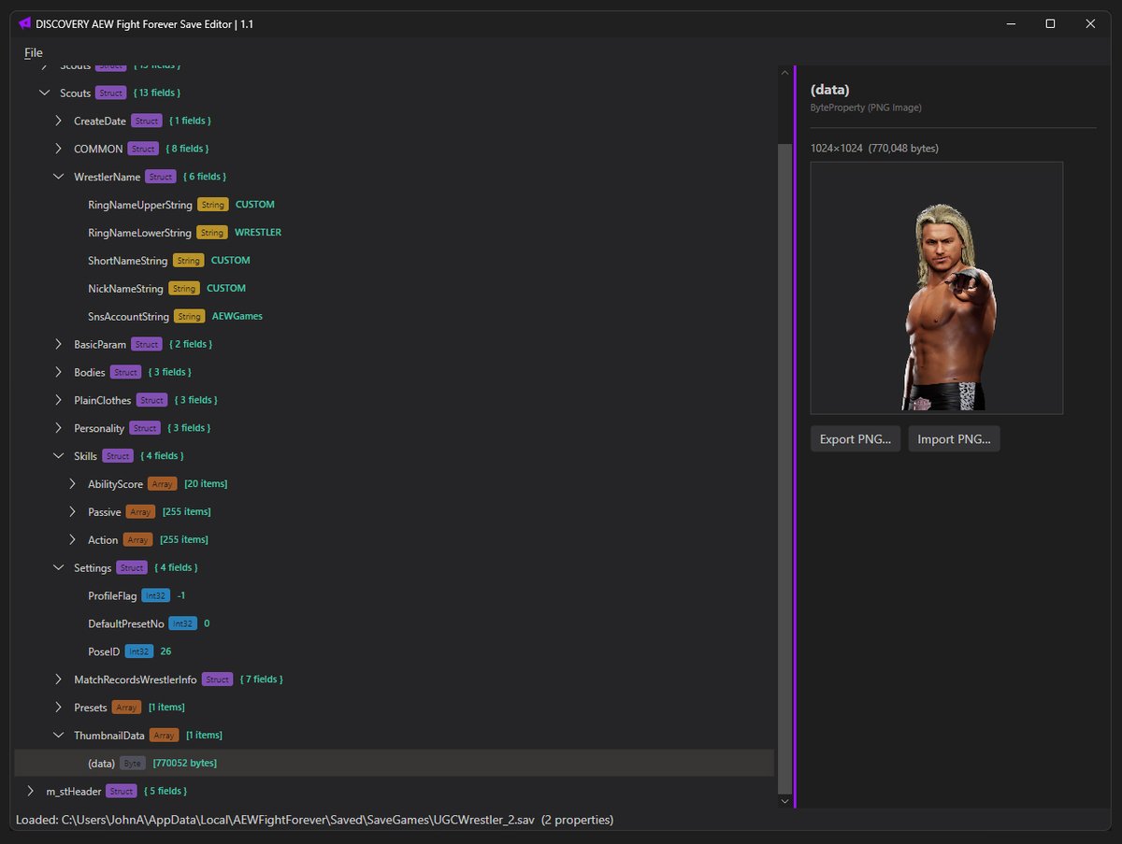Screen dimensions: 1122x844
Task: Click the Import PNG... button
Action: click(955, 439)
